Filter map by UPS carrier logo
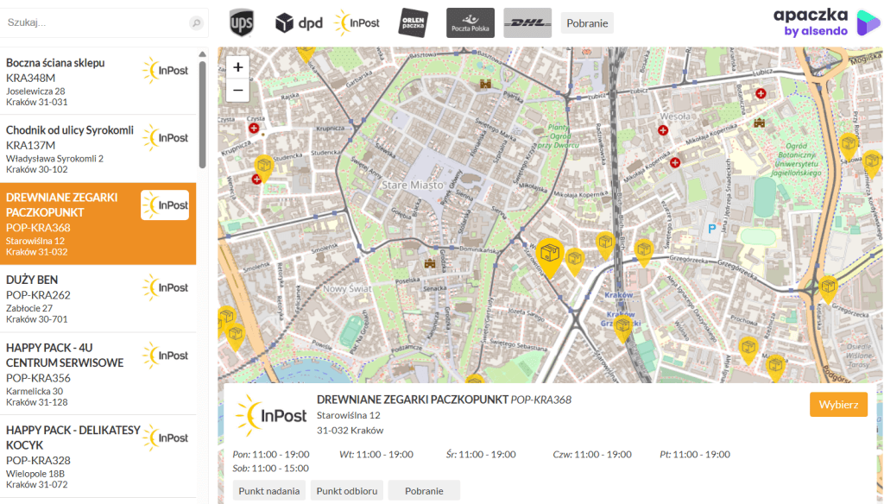The width and height of the screenshot is (884, 504). [x=242, y=22]
